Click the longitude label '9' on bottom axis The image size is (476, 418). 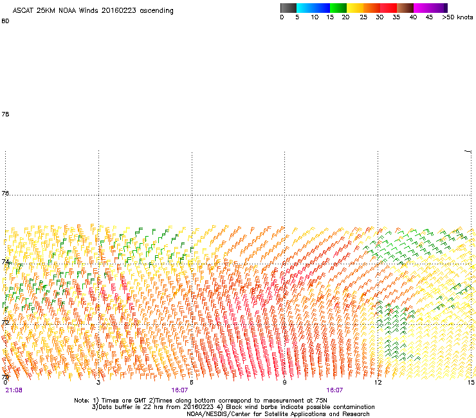coord(284,382)
